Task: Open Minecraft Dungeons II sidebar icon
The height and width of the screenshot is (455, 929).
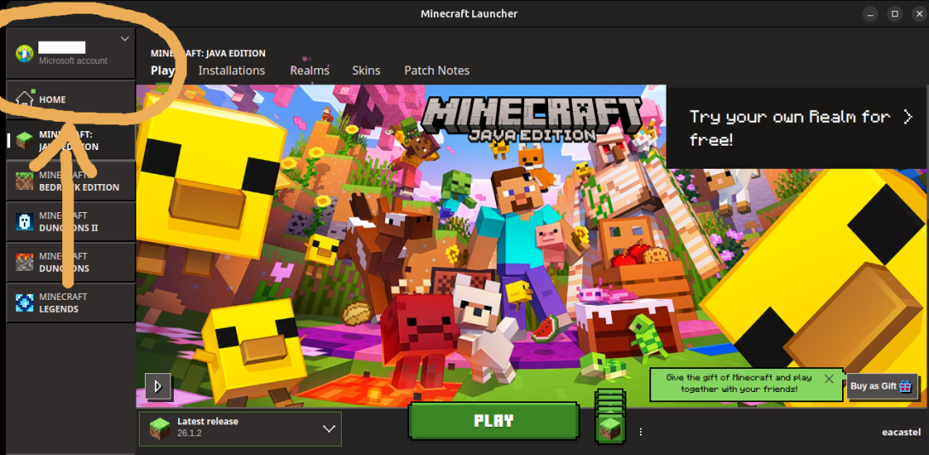Action: [x=25, y=222]
